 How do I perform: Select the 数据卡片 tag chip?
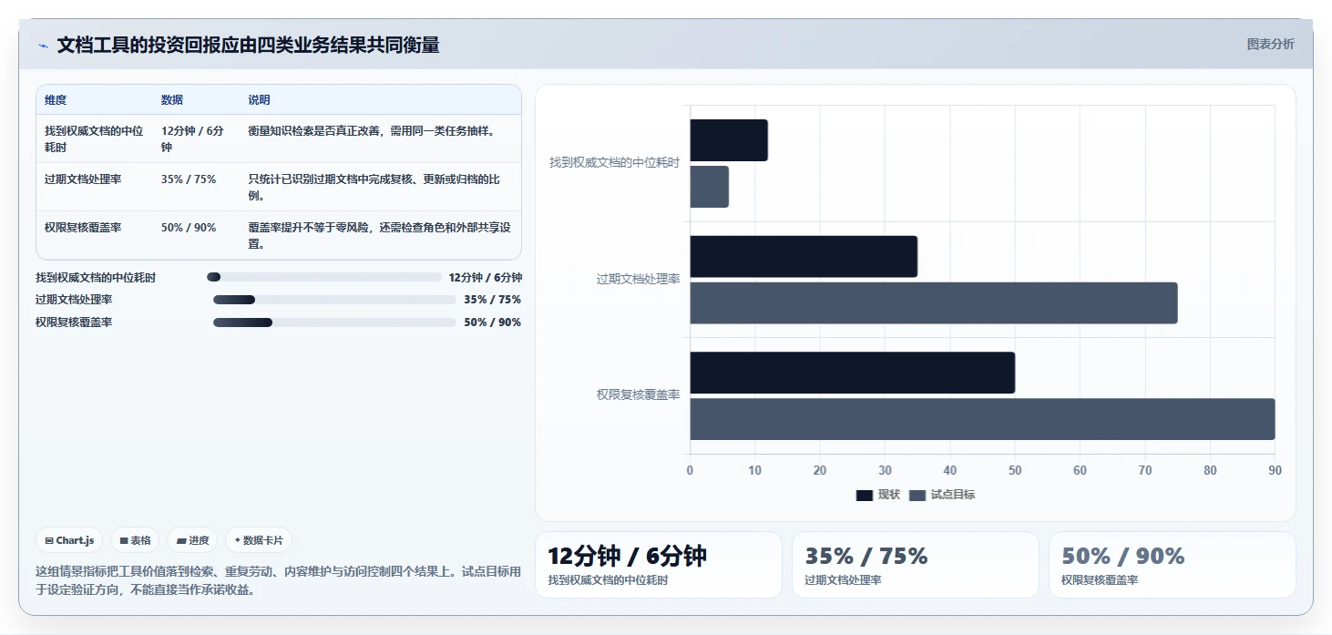click(x=259, y=540)
